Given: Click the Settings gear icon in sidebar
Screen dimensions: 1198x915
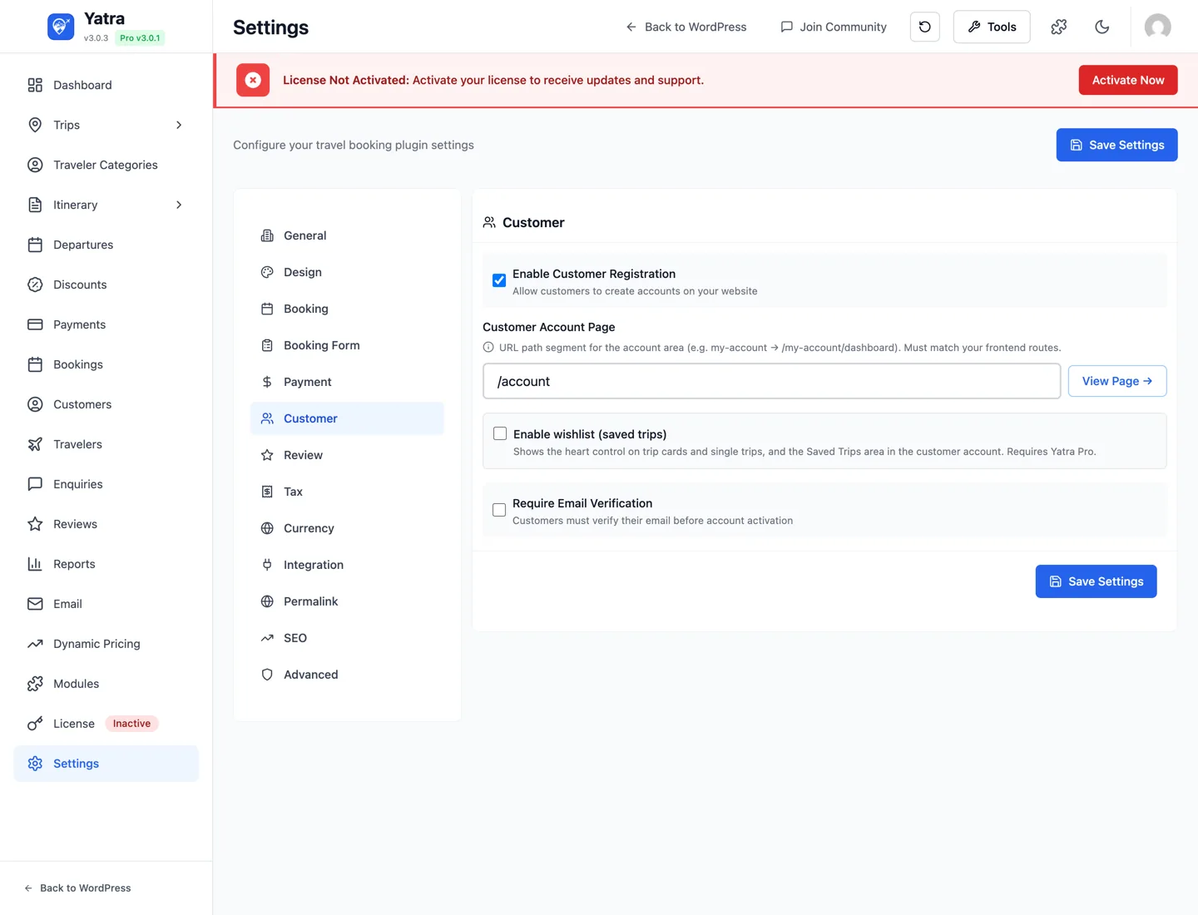Looking at the screenshot, I should click(35, 764).
